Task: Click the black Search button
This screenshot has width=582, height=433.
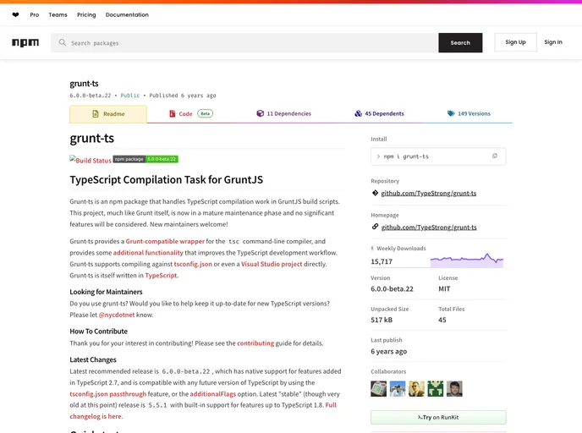Action: [460, 42]
